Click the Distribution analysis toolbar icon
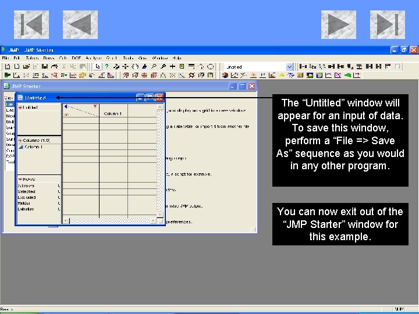Image resolution: width=419 pixels, height=314 pixels. pos(8,75)
